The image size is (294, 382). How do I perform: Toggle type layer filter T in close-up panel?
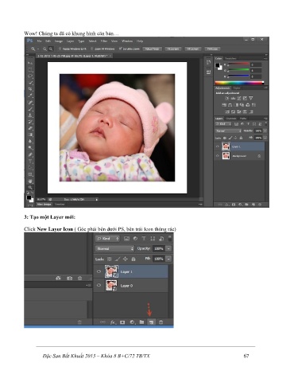pyautogui.click(x=144, y=239)
